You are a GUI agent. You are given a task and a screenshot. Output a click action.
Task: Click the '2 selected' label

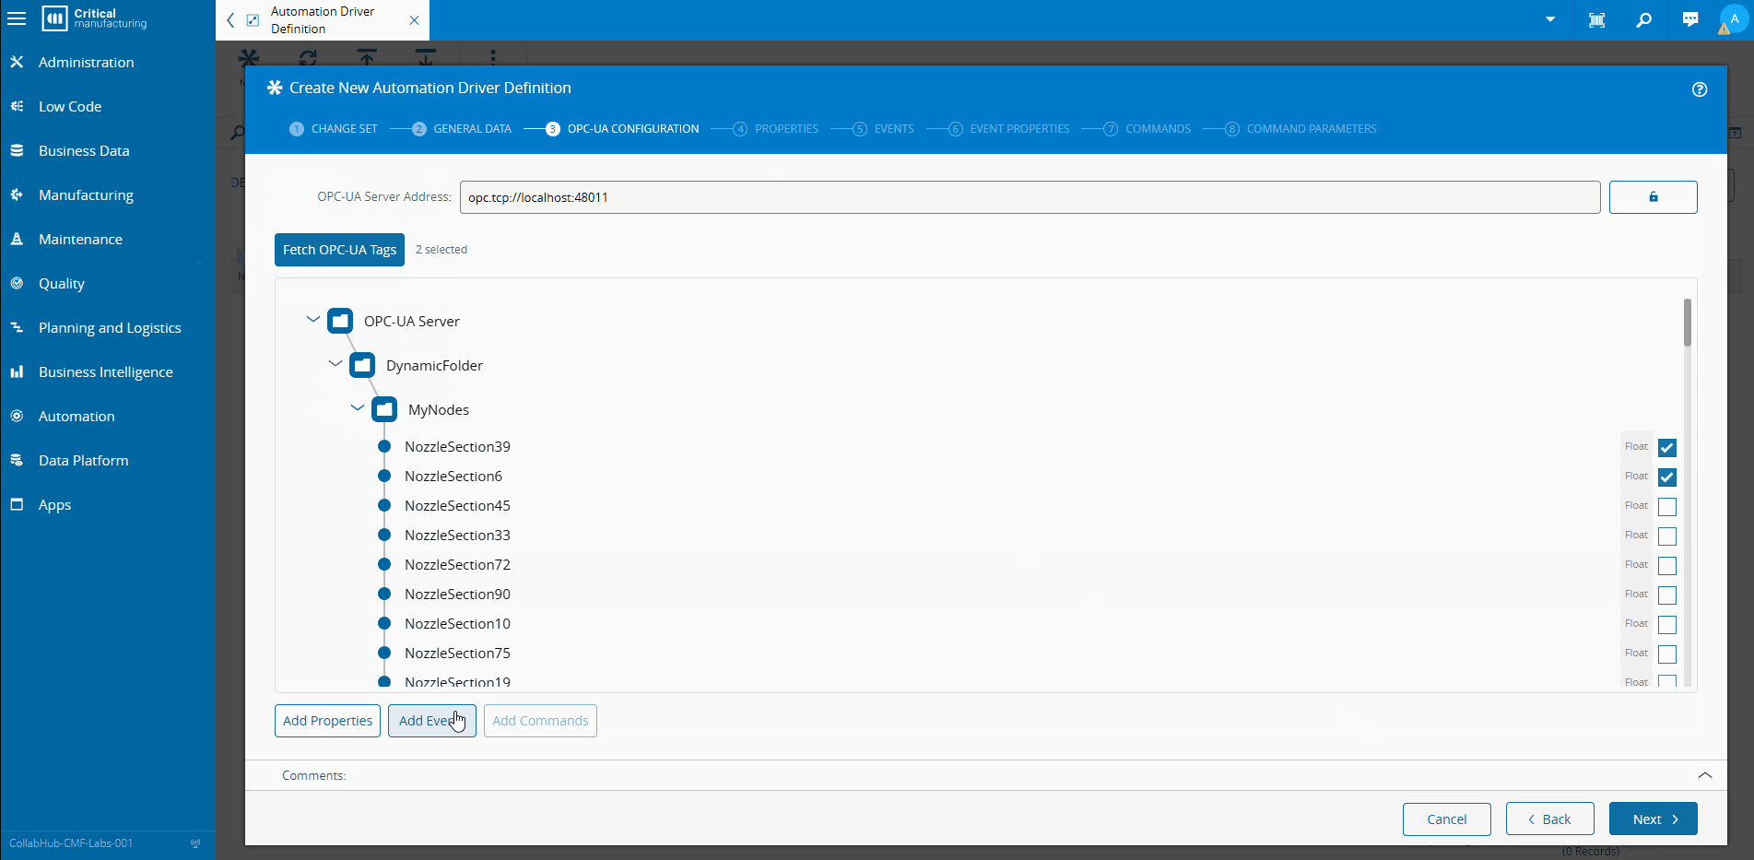coord(441,250)
